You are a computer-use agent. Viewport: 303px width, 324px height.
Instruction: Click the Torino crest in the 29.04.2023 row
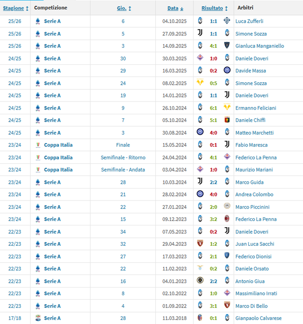pyautogui.click(x=200, y=244)
